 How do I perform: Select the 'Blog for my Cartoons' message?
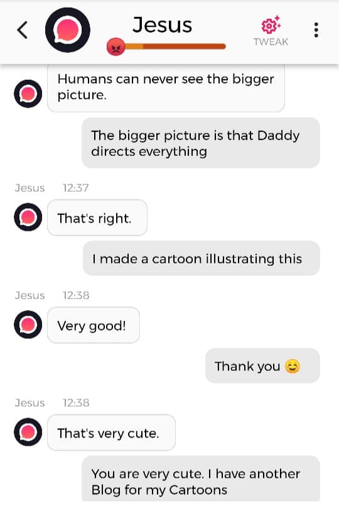[x=201, y=479]
